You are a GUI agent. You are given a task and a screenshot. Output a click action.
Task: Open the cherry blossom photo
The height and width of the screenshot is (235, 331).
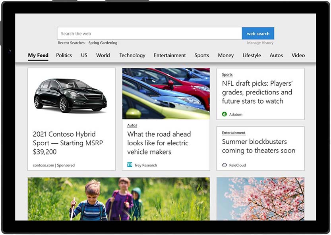click(x=260, y=198)
